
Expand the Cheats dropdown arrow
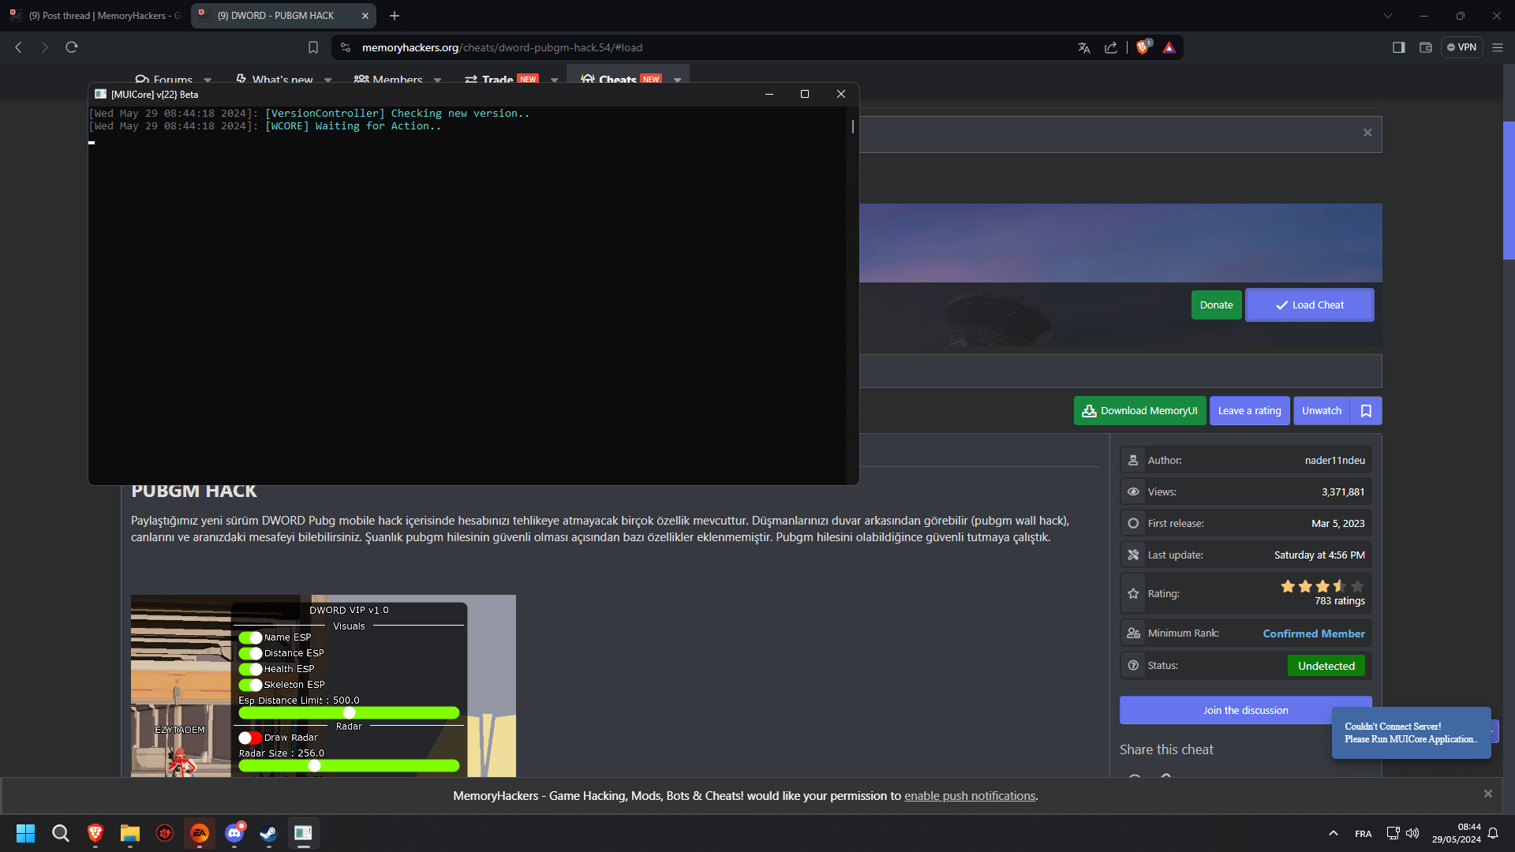tap(678, 80)
